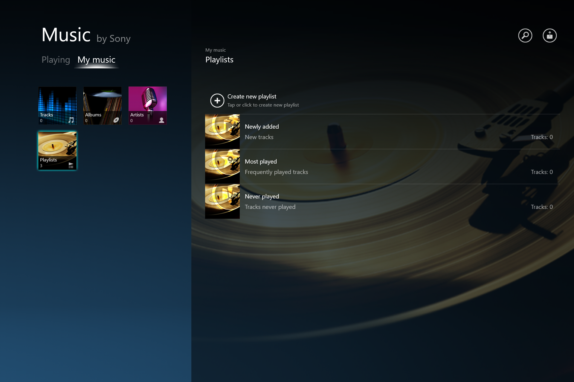
Task: Open Never played playlist thumbnail
Action: (x=222, y=201)
